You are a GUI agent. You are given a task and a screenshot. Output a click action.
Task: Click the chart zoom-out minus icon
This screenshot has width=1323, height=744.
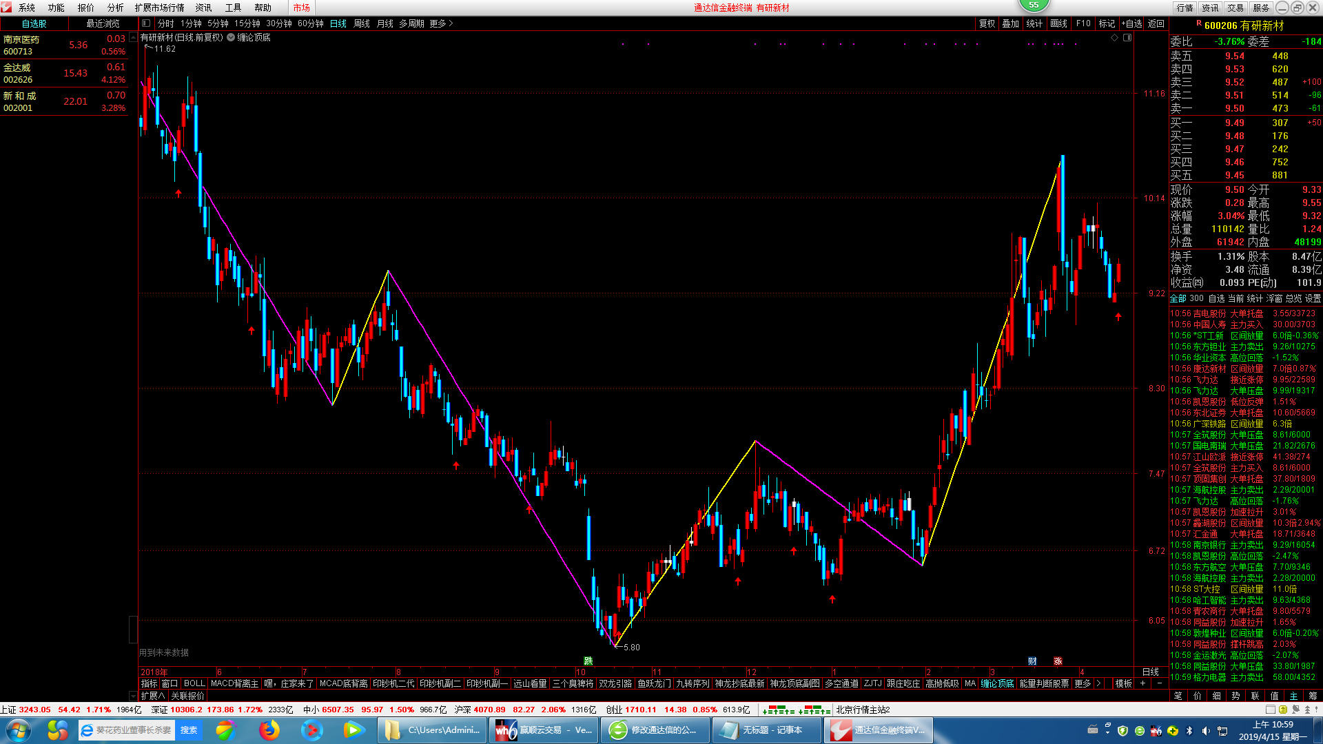coord(1160,683)
